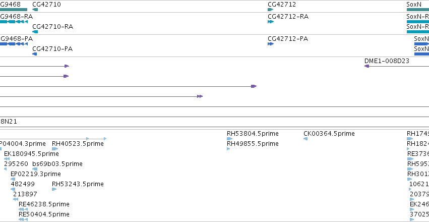Image resolution: width=429 pixels, height=222 pixels.
Task: Click the RE46238.5prime EST label
Action: [x=44, y=204]
